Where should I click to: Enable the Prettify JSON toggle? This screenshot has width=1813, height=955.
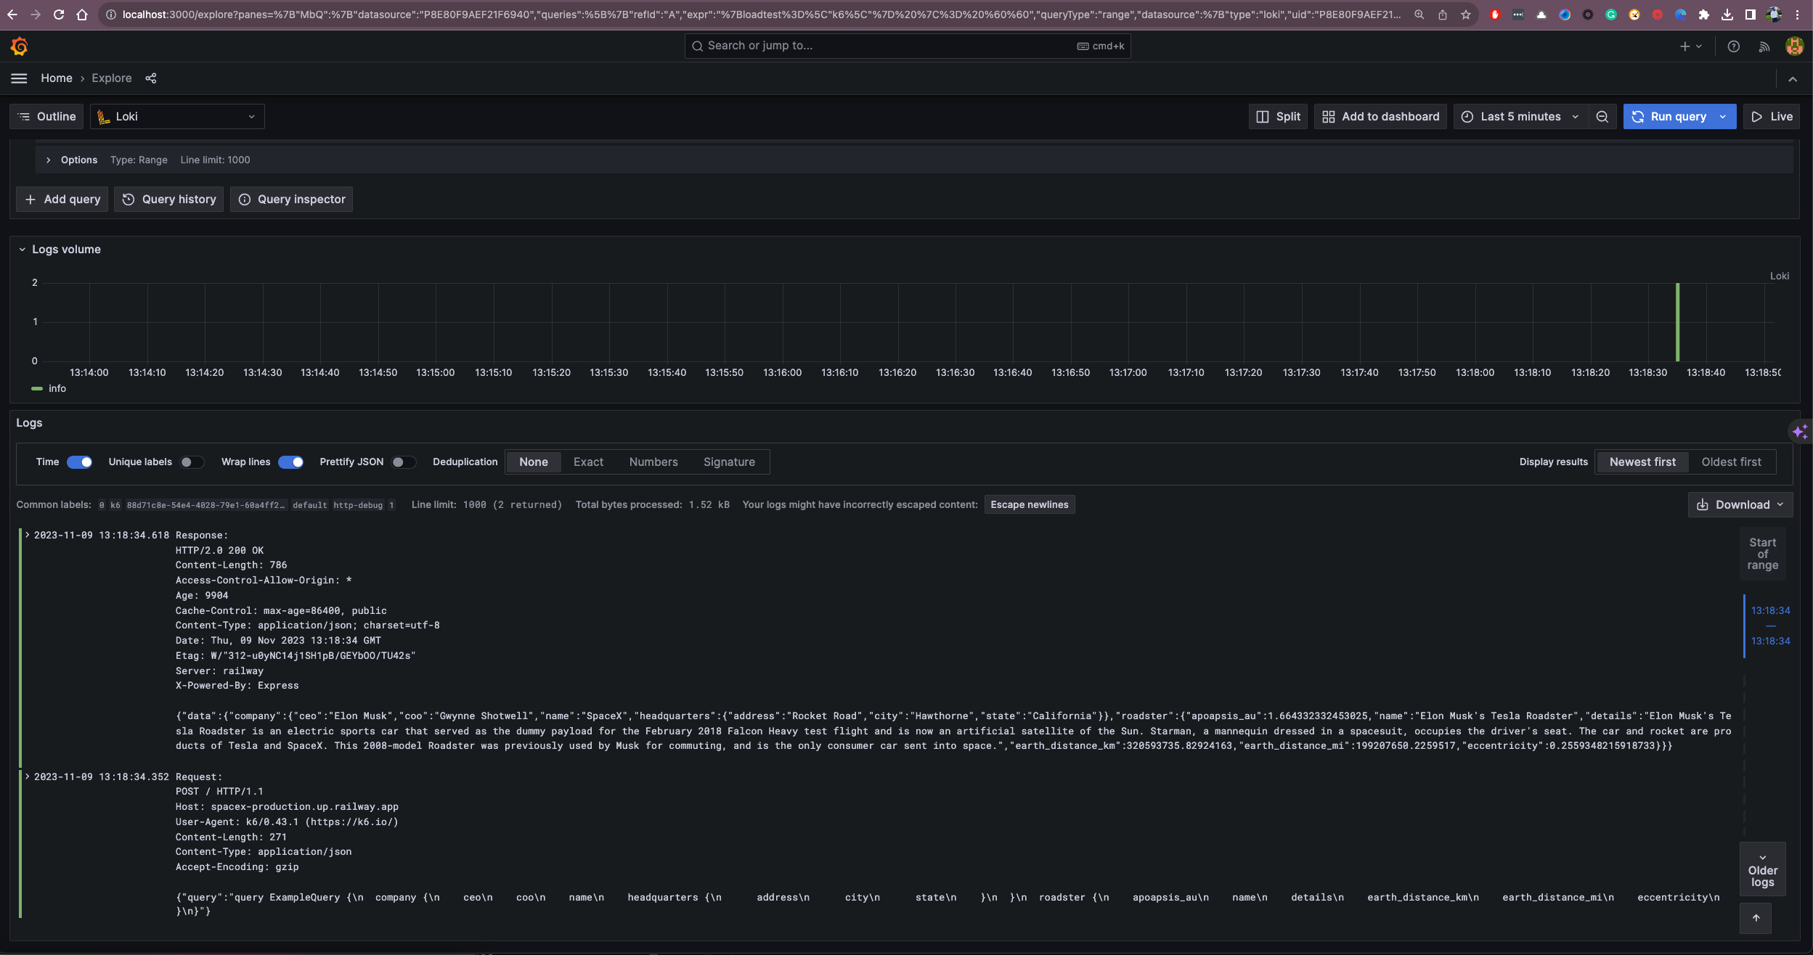point(403,462)
